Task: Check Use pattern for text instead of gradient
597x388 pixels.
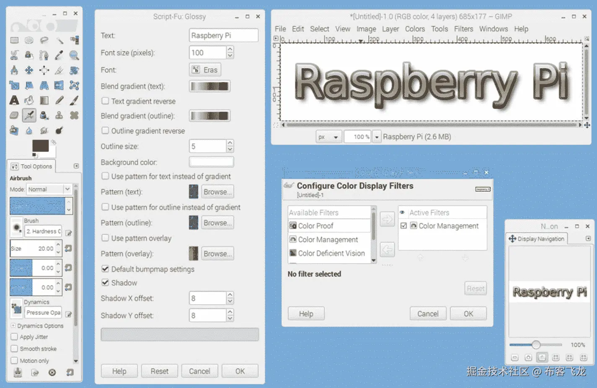Action: (x=105, y=176)
